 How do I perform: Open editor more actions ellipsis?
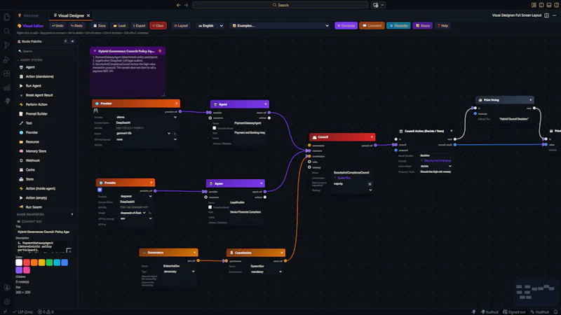pyautogui.click(x=554, y=15)
